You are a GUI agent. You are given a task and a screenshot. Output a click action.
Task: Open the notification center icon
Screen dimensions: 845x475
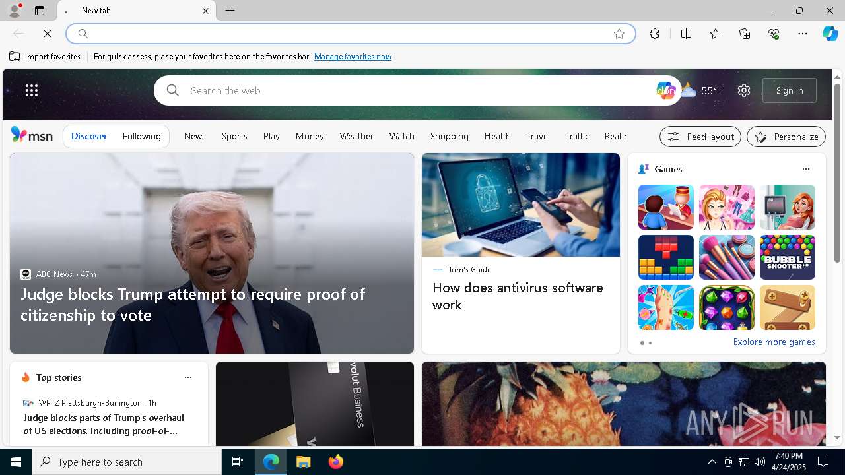point(823,462)
